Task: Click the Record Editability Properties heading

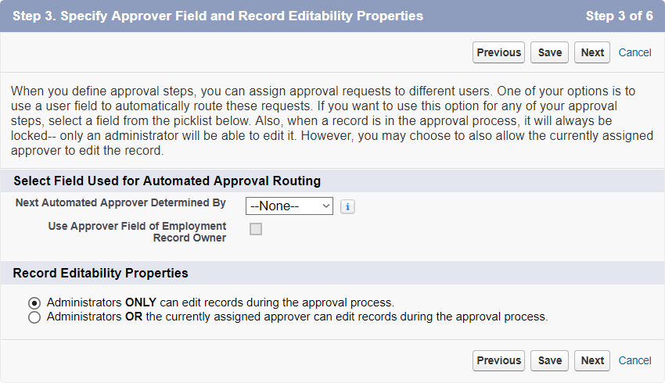Action: click(101, 274)
